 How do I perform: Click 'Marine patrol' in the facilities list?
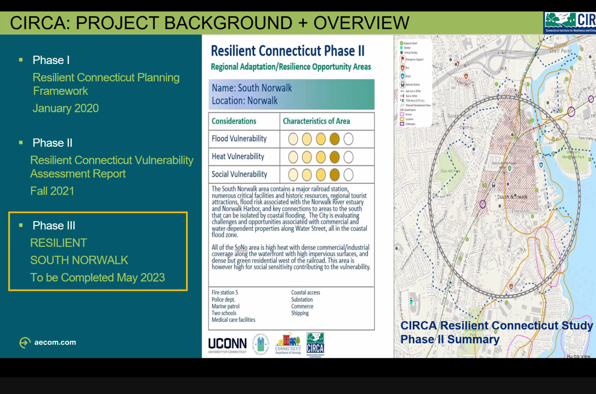[x=226, y=306]
